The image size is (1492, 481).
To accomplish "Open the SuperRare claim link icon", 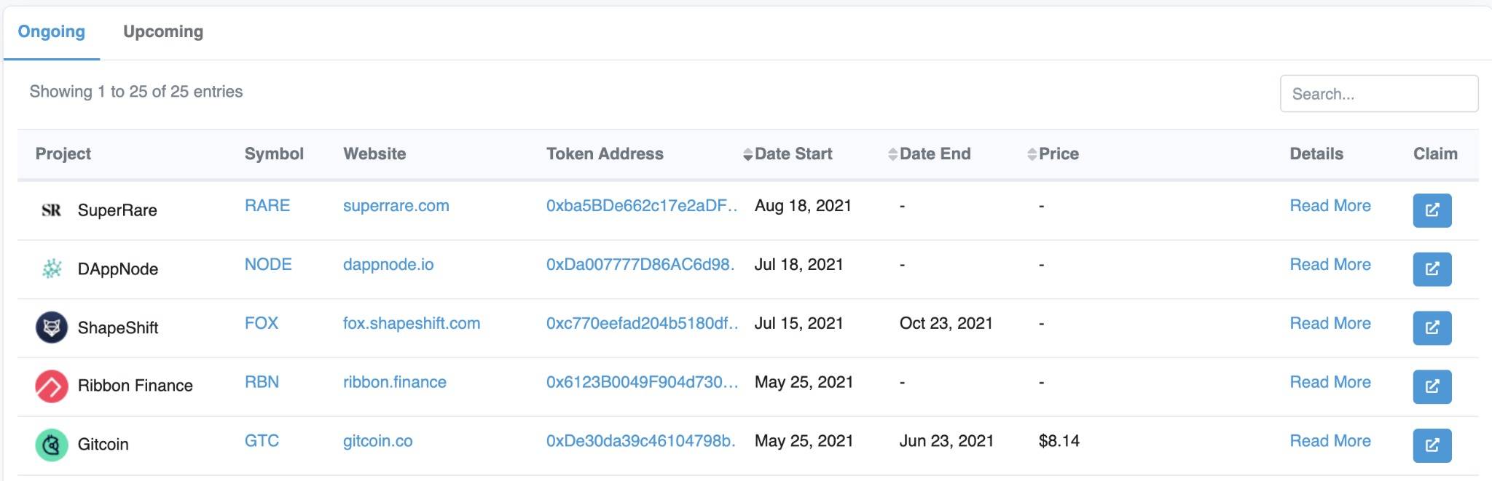I will click(x=1432, y=210).
